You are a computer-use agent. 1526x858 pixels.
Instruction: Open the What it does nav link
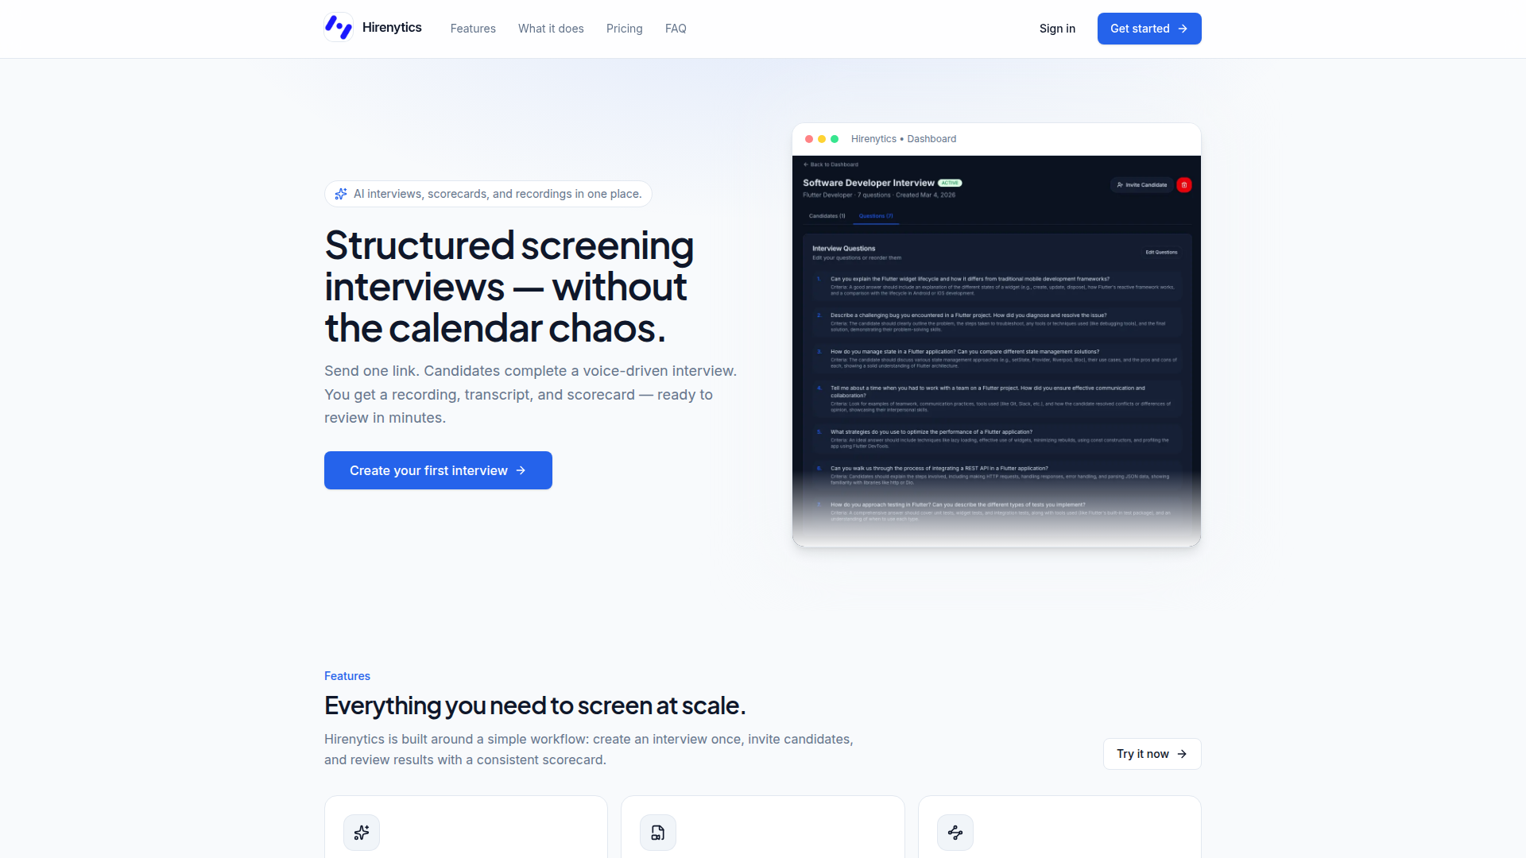[551, 29]
